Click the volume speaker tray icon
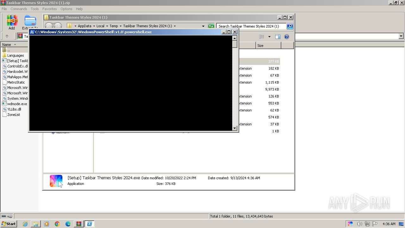This screenshot has width=405, height=228. pyautogui.click(x=359, y=224)
